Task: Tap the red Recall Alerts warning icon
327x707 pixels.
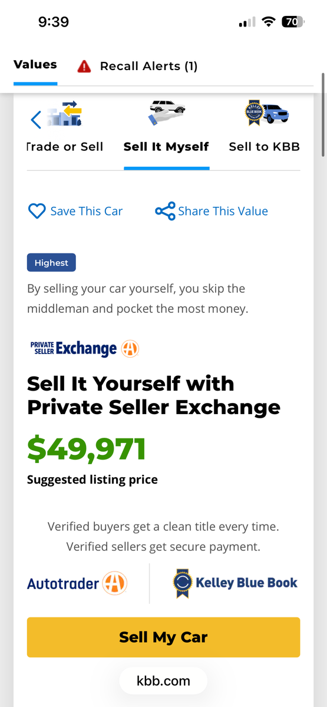Action: click(84, 66)
